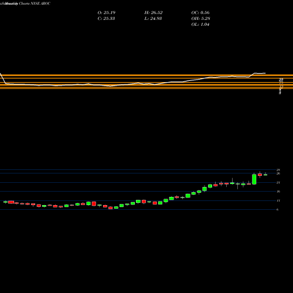Select the close value 'C: 25.33'
293x293 pixels.
tap(106, 19)
